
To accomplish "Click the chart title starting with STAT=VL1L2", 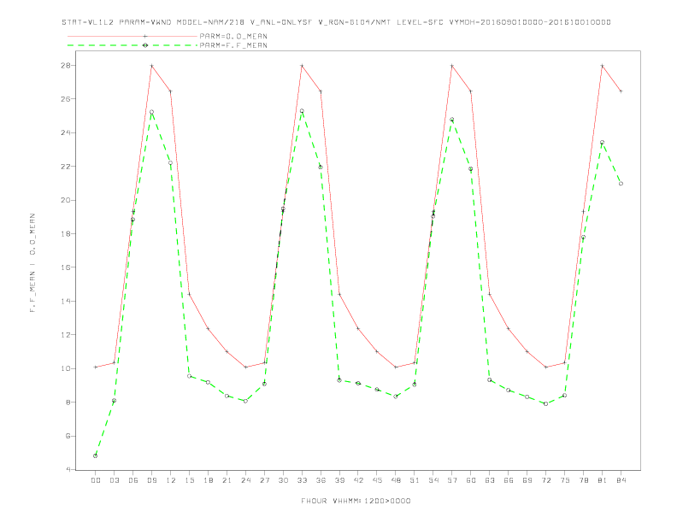I will tap(336, 22).
